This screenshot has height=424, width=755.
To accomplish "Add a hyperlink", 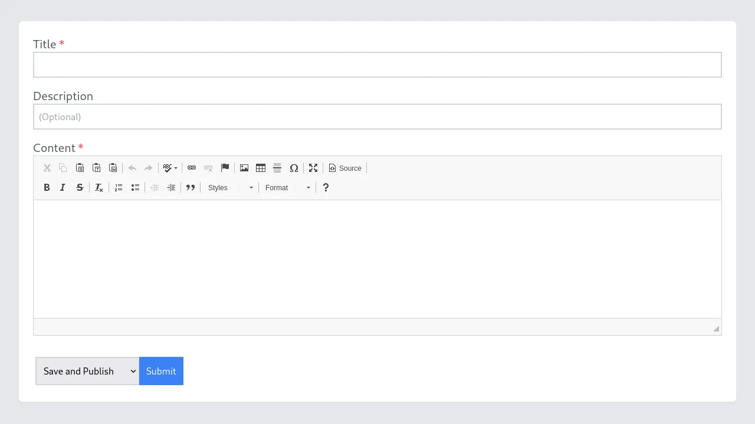I will point(191,168).
